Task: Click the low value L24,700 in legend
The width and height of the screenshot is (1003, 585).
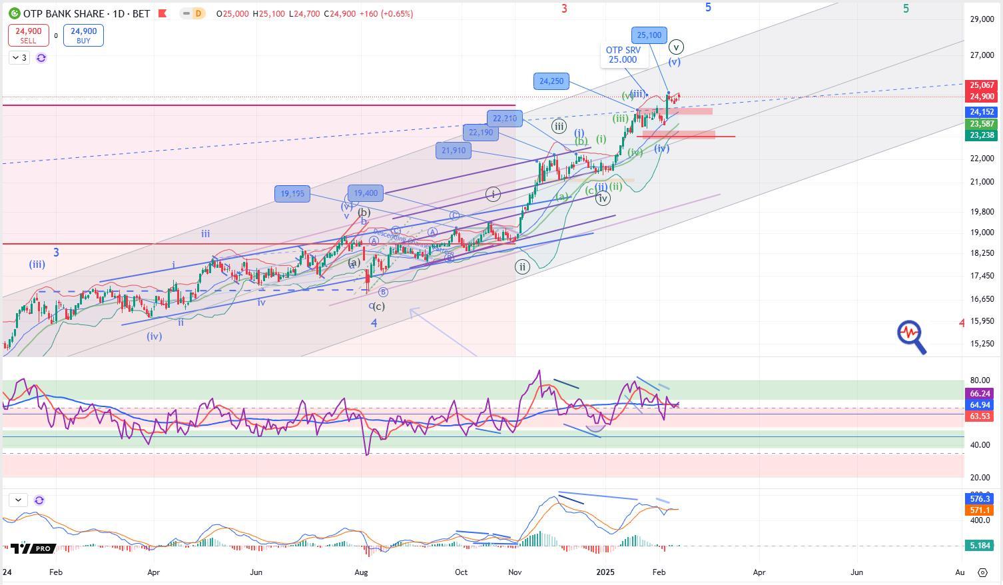Action: click(304, 13)
